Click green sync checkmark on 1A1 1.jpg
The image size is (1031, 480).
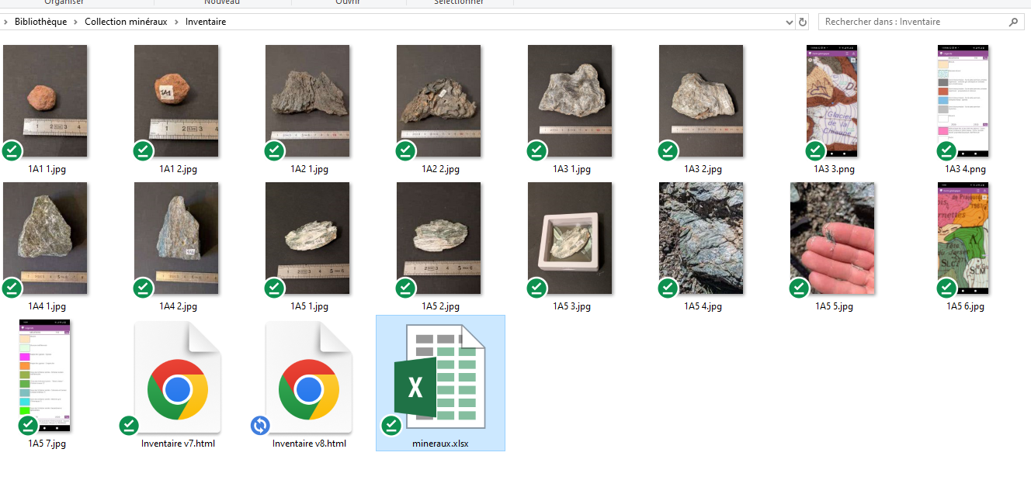click(x=12, y=150)
